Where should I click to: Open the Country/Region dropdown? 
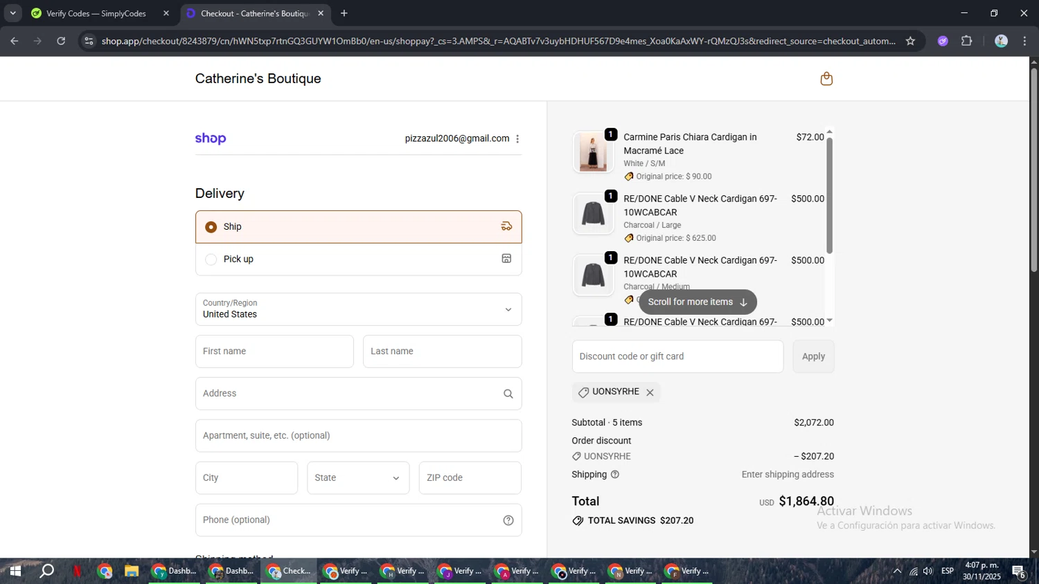[x=359, y=309]
